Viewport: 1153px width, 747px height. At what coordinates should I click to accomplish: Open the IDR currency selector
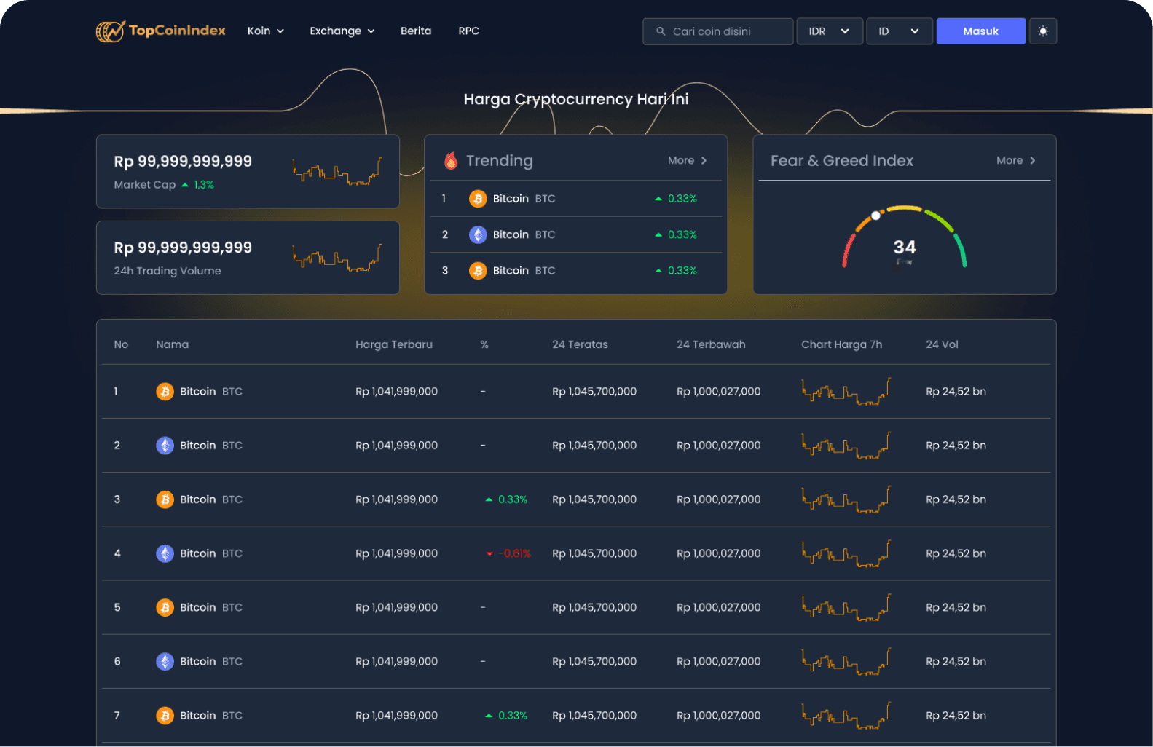[829, 31]
